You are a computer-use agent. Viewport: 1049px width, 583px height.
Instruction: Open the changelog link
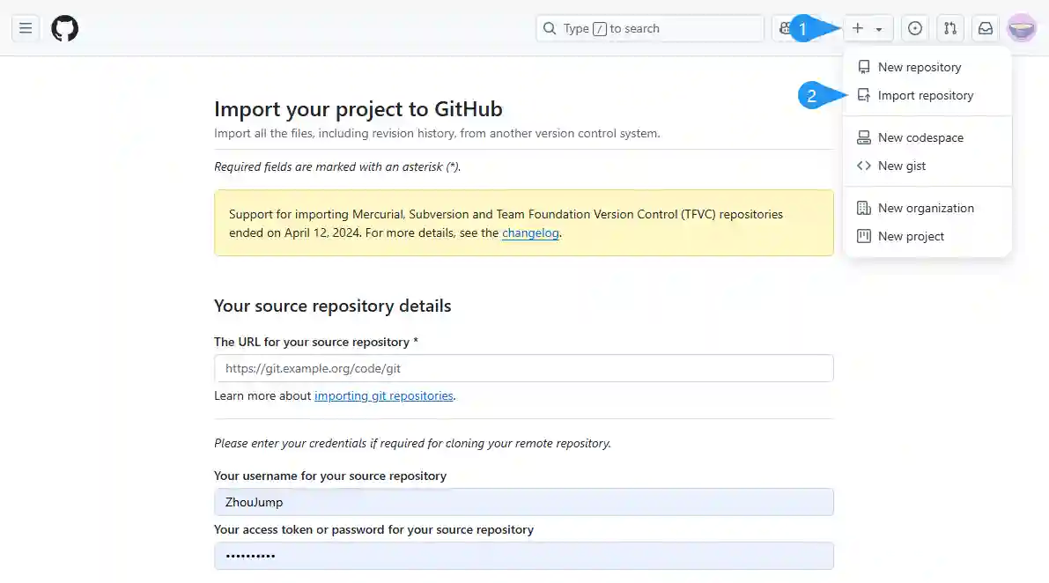tap(530, 233)
